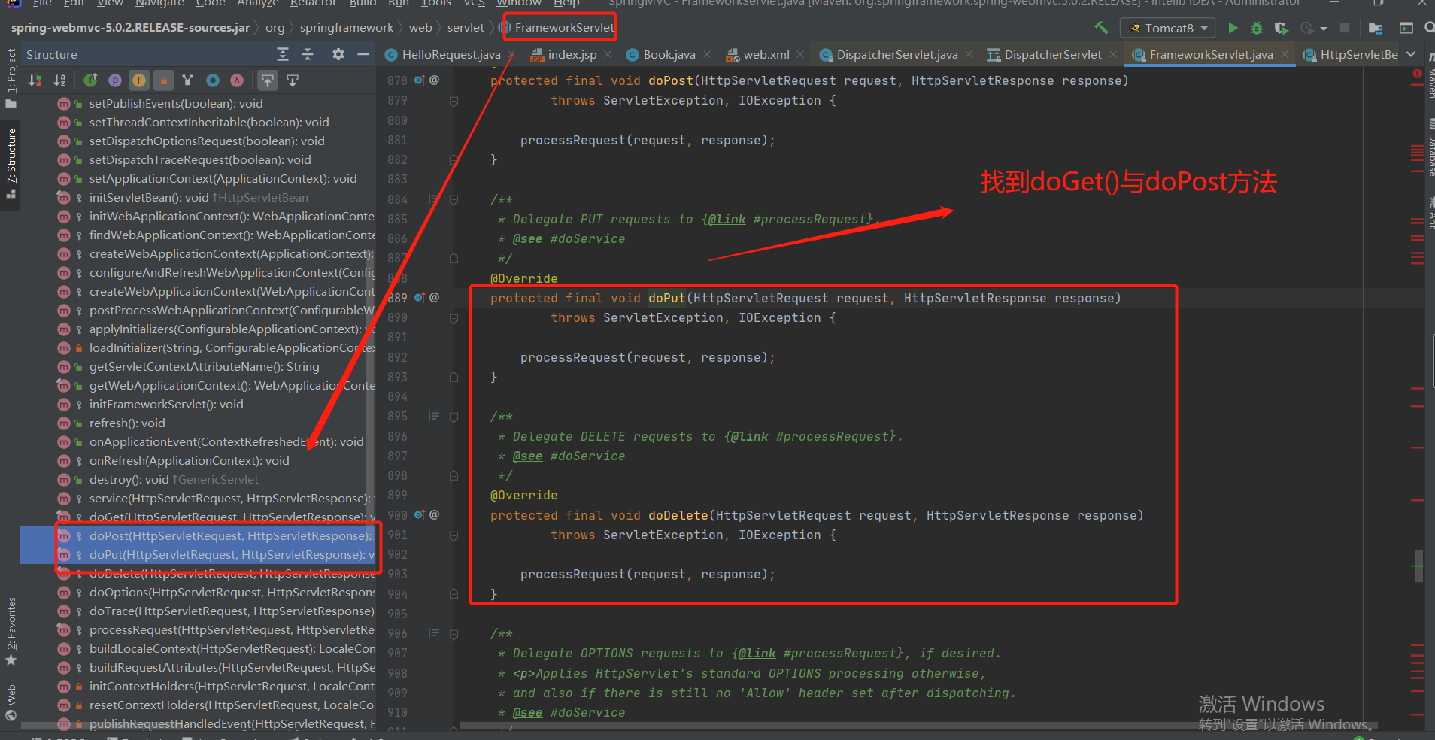Hide the Structure tool window

(x=363, y=54)
